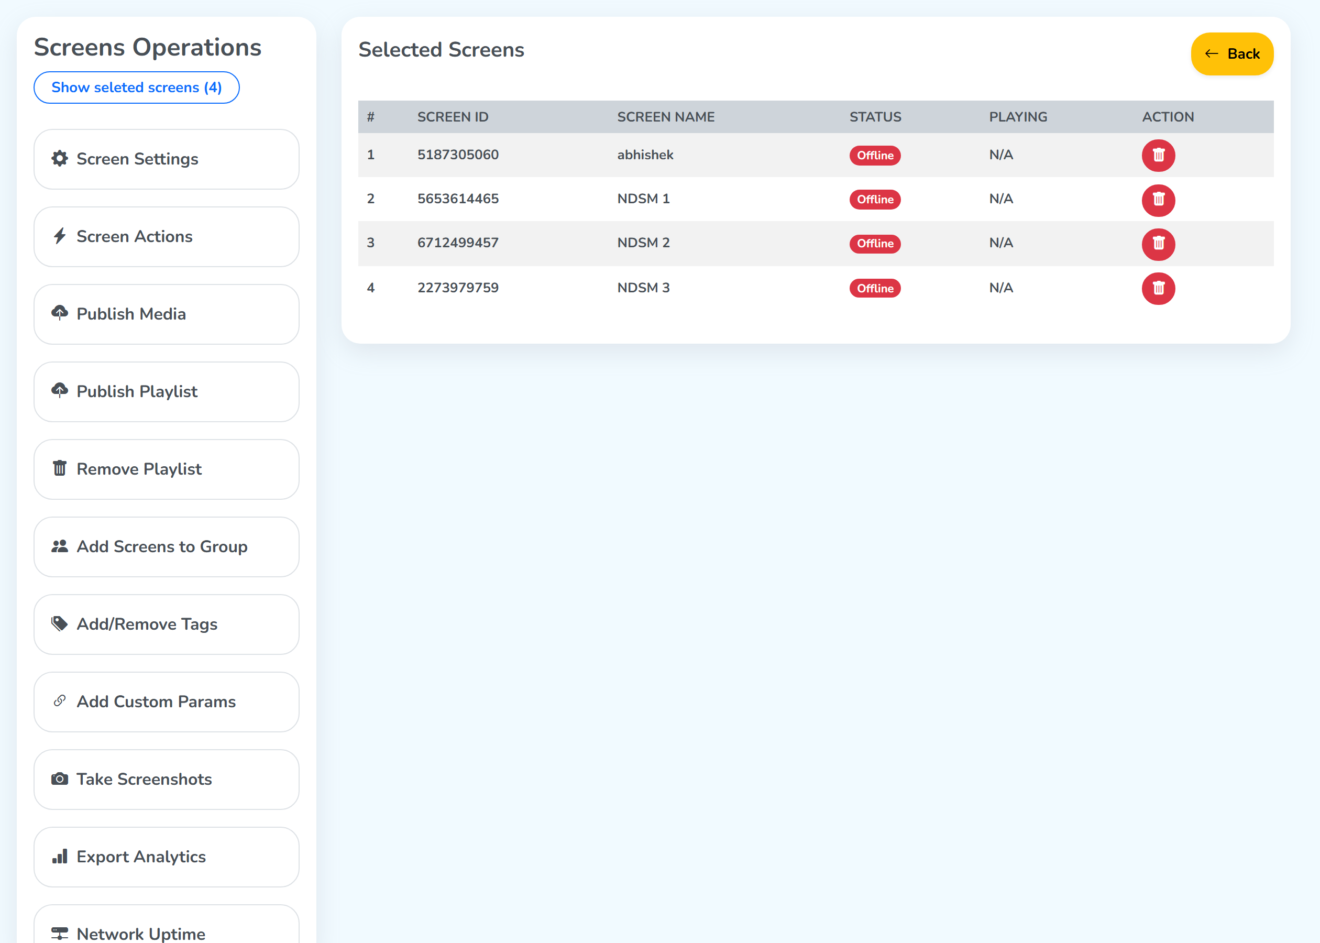Screen dimensions: 1320x943
Task: Click Show seleted screens (4)
Action: pyautogui.click(x=136, y=87)
